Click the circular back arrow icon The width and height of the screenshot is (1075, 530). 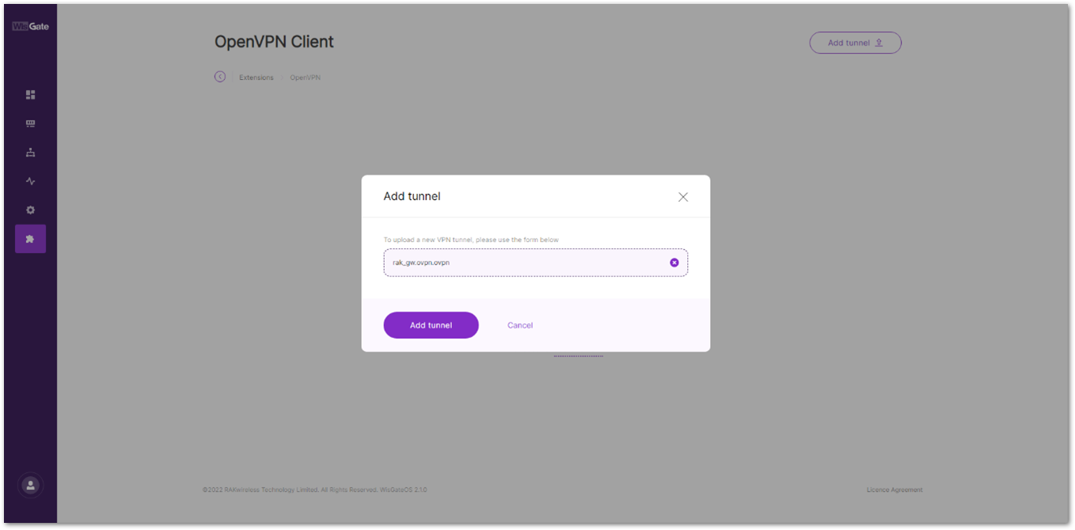point(220,77)
